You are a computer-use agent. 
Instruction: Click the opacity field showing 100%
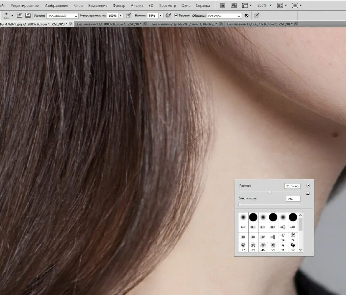click(113, 16)
